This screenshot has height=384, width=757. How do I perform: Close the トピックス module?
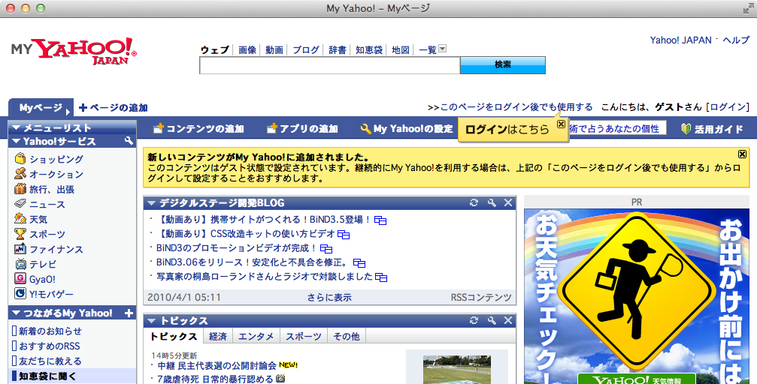[x=508, y=320]
